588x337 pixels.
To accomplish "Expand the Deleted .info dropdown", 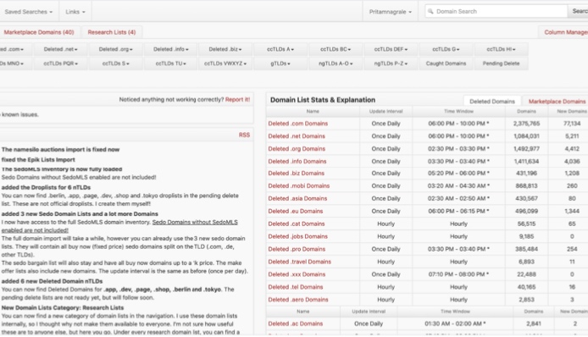I will 170,49.
